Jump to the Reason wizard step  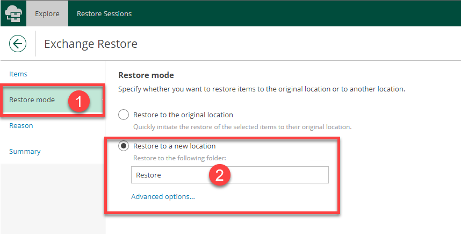click(x=21, y=125)
